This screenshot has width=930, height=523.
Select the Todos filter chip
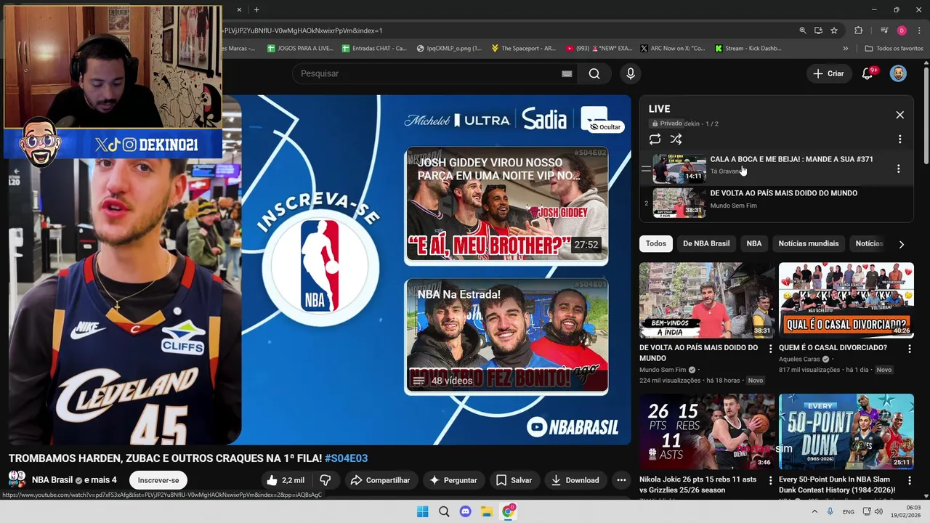click(656, 243)
